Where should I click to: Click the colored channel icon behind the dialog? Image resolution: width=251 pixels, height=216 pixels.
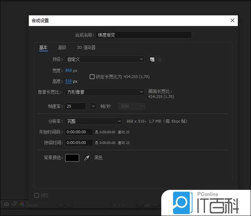pyautogui.click(x=22, y=204)
